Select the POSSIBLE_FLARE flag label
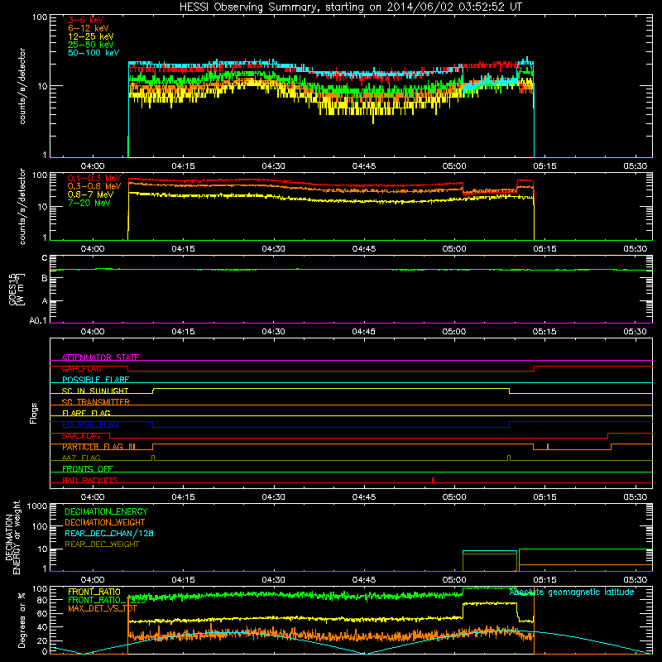This screenshot has height=662, width=662. 95,380
